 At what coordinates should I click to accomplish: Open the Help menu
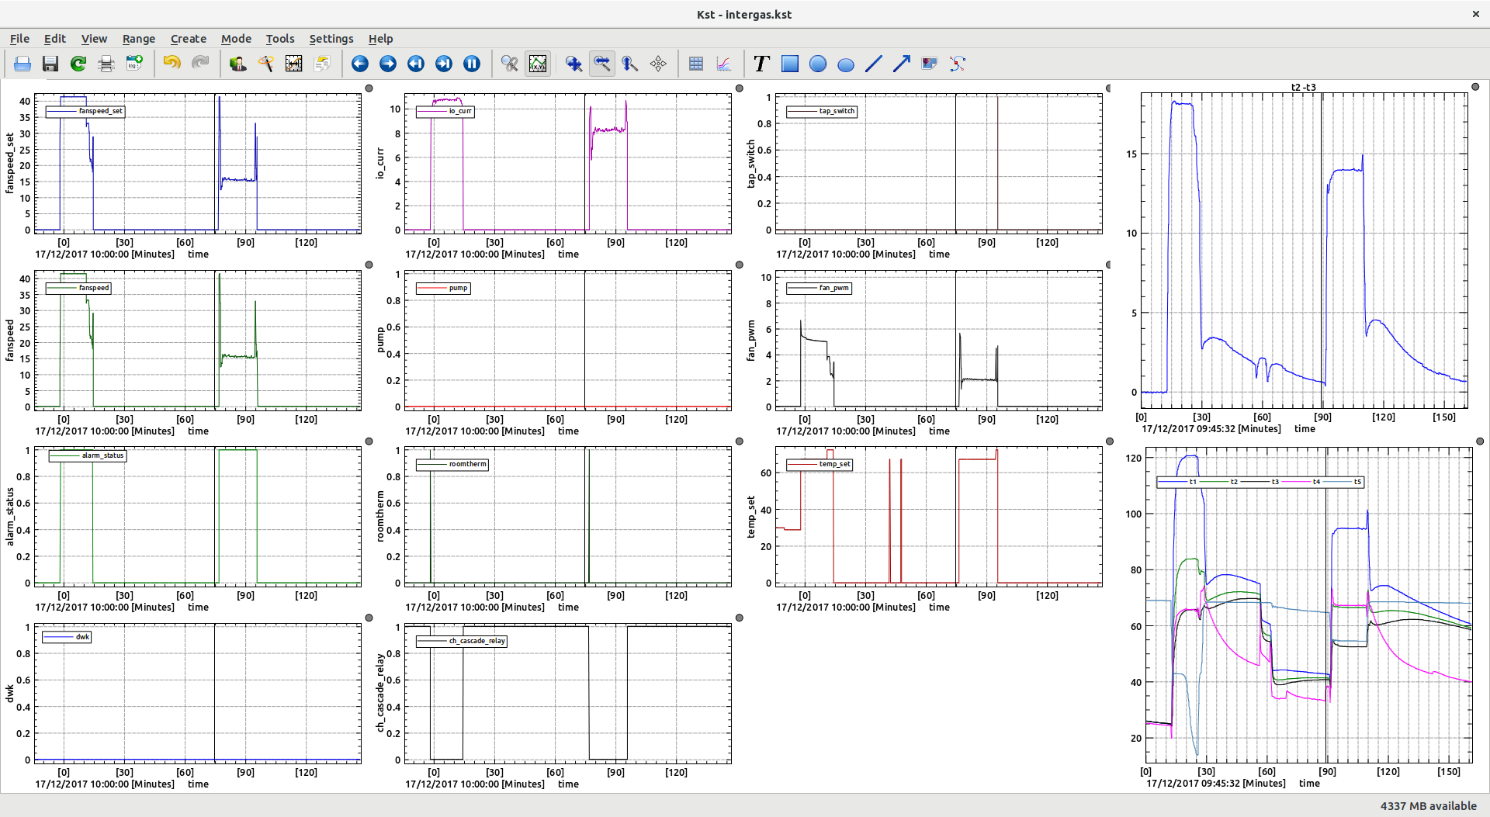pyautogui.click(x=380, y=39)
